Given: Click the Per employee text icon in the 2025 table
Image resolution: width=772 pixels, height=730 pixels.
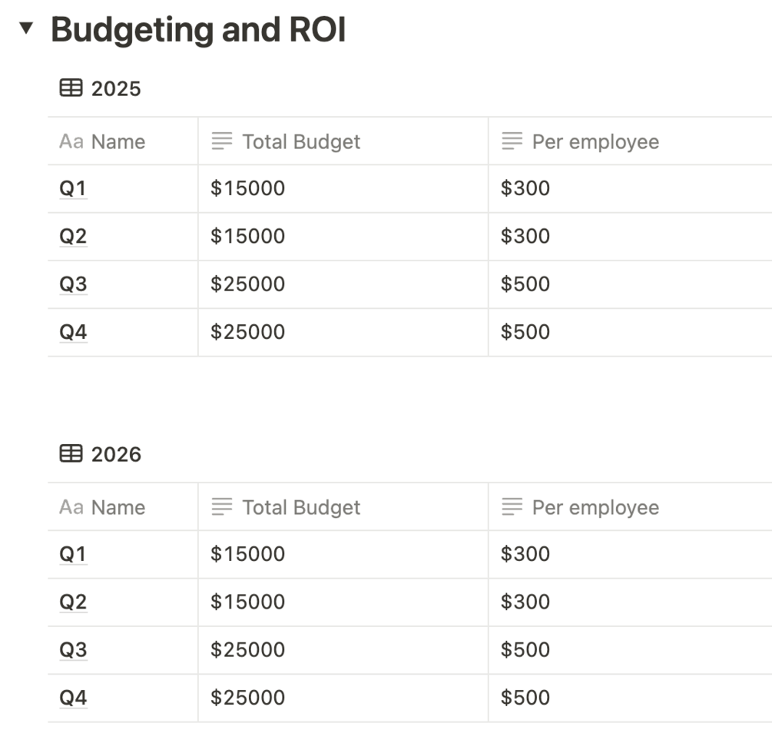Looking at the screenshot, I should tap(512, 141).
